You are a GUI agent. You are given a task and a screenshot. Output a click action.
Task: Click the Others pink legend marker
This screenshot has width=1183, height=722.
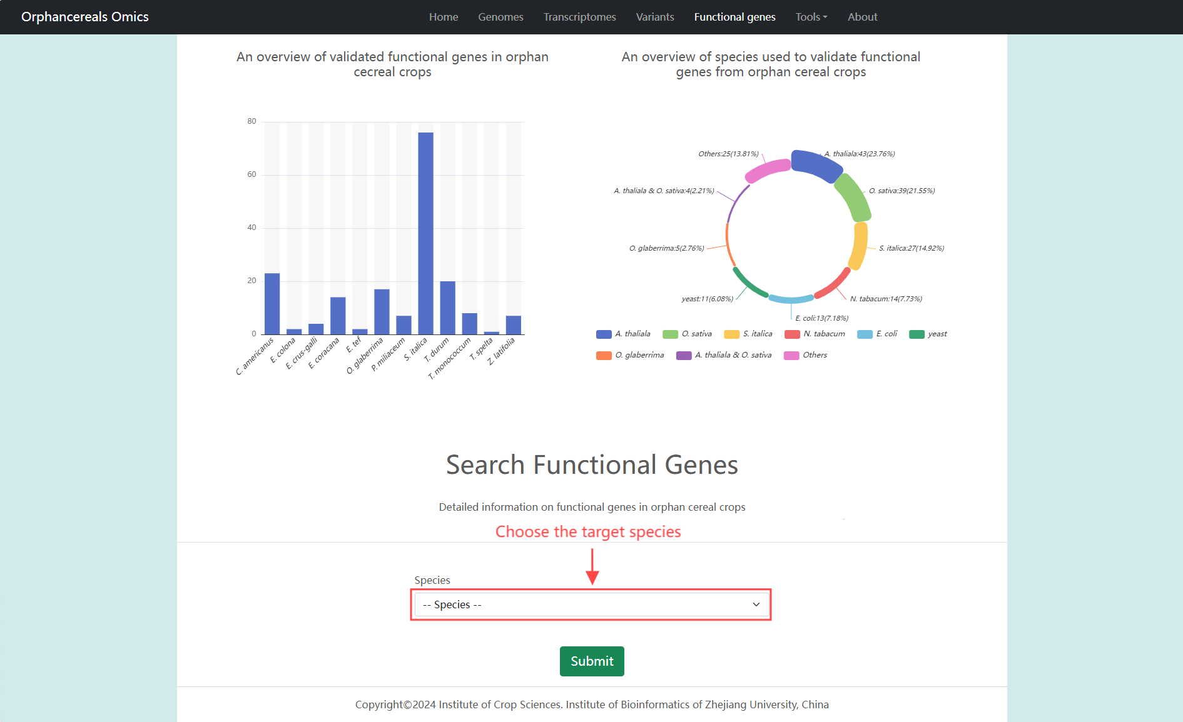pyautogui.click(x=791, y=356)
